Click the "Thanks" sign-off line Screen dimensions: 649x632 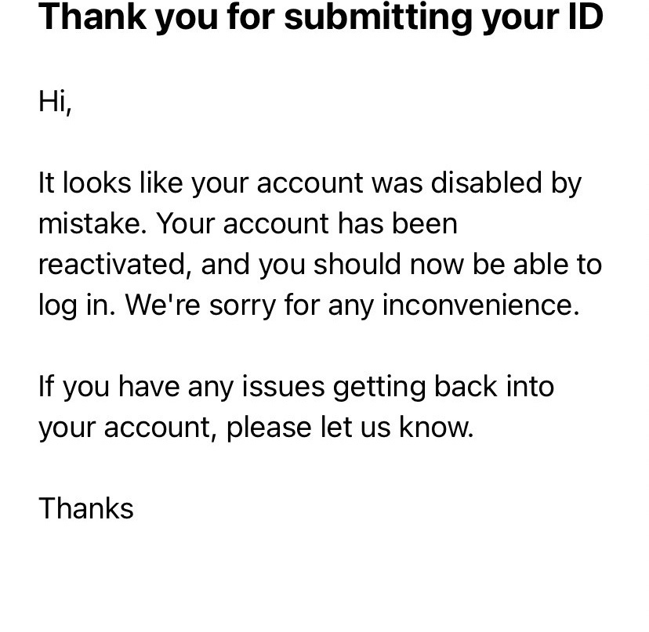click(86, 508)
